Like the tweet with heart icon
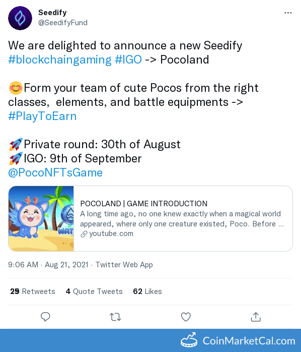 pyautogui.click(x=186, y=317)
